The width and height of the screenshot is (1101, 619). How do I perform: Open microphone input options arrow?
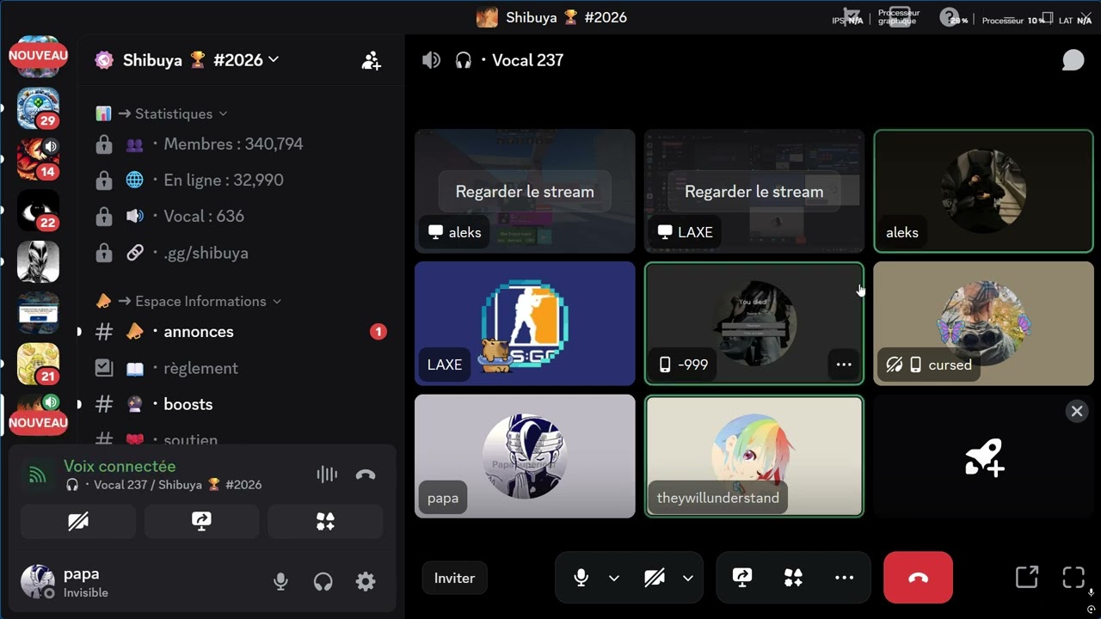pos(614,578)
